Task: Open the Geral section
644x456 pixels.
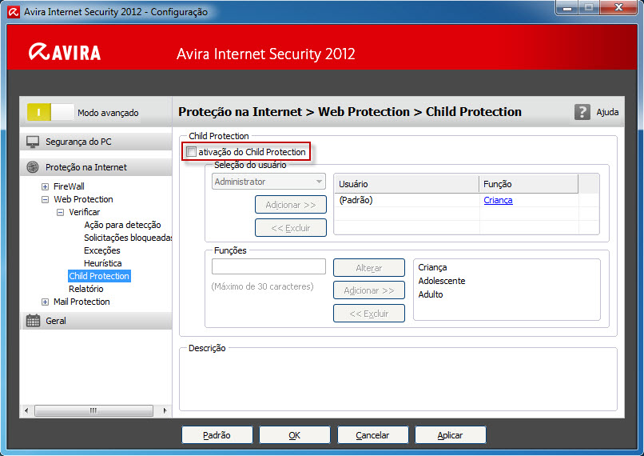Action: tap(96, 321)
